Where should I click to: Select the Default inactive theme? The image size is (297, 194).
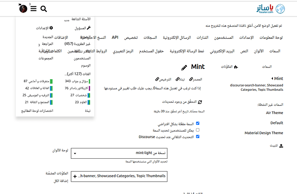click(x=276, y=123)
